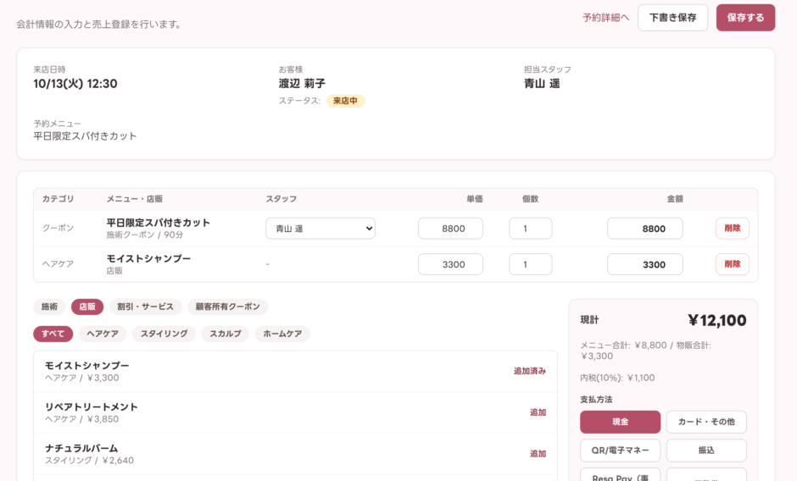
Task: Click customer name 渡辺 莉子
Action: pos(302,83)
